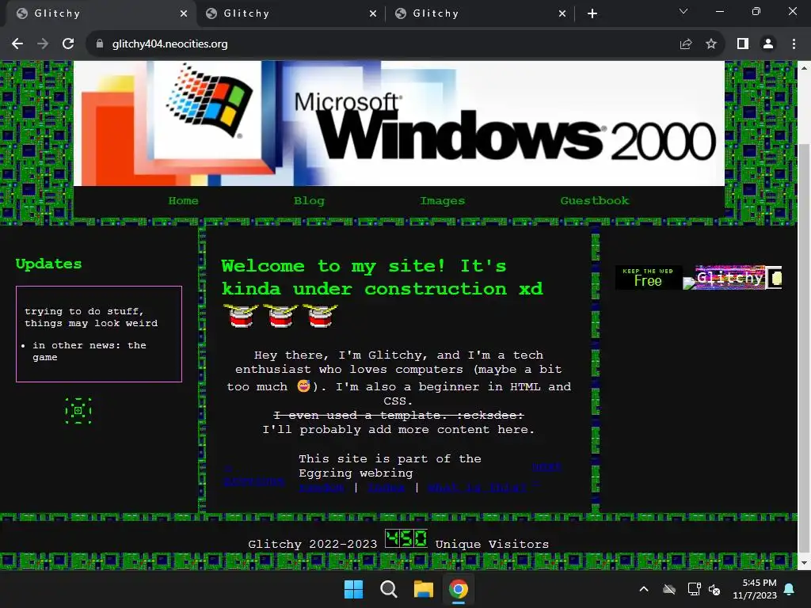Open the Chrome three-dot menu
811x608 pixels.
pyautogui.click(x=794, y=44)
